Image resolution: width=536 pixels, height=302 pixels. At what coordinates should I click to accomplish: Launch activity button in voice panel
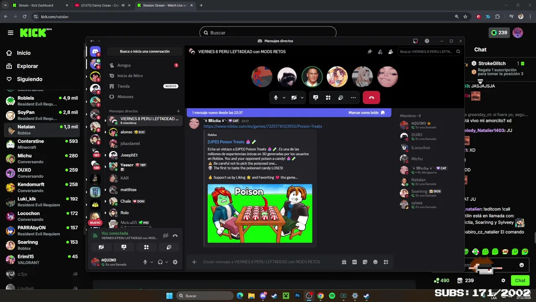[147, 247]
